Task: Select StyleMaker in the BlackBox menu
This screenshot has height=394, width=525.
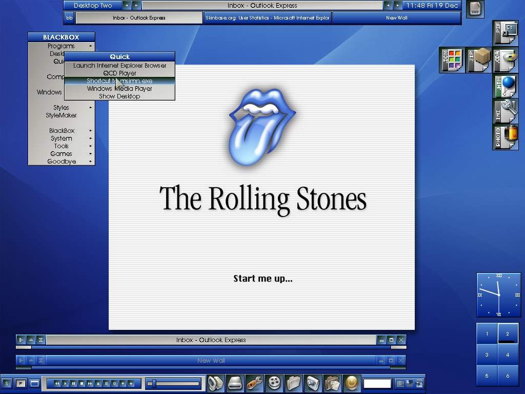Action: coord(62,115)
